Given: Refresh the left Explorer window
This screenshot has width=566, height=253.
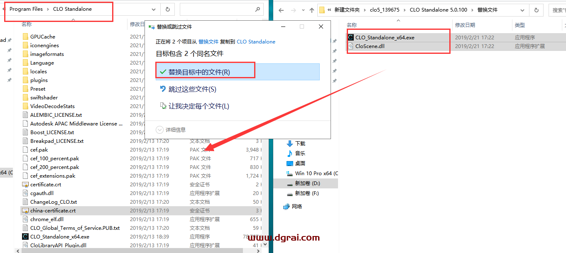Looking at the screenshot, I should tap(167, 9).
